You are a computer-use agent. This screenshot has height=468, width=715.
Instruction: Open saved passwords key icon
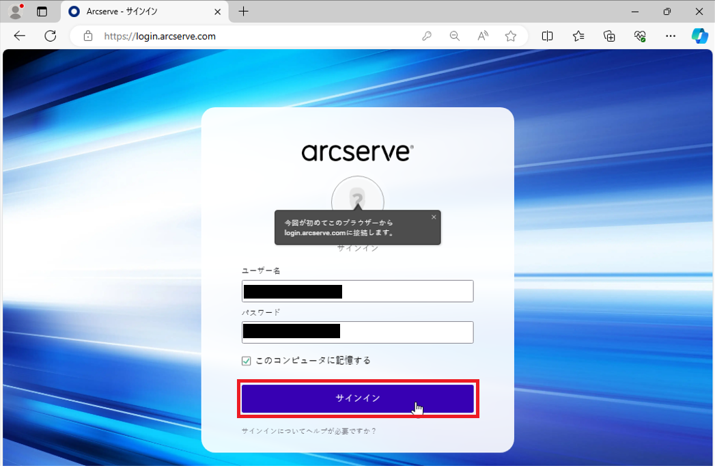(427, 36)
